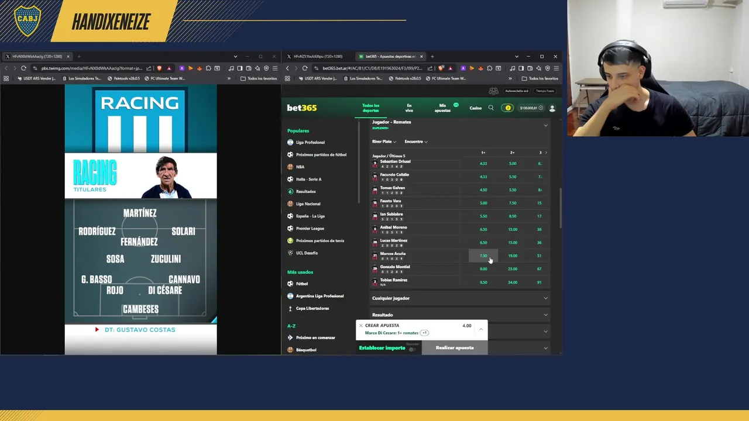Click the Realizar apuesta button
This screenshot has height=421, width=749.
pos(455,348)
